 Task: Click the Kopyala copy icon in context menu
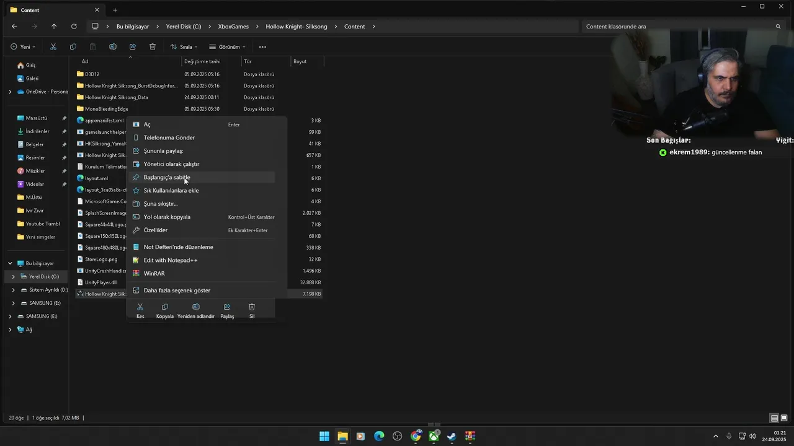tap(165, 307)
